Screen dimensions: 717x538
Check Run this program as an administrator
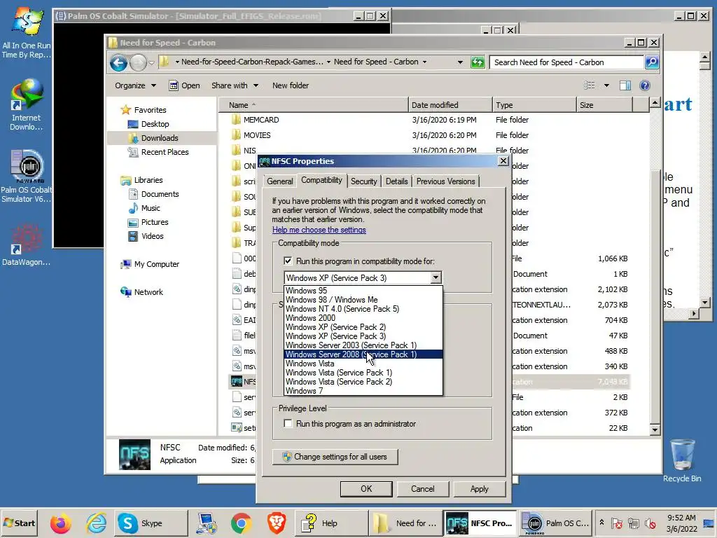288,424
